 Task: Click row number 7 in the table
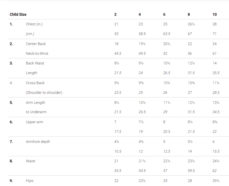click(11, 142)
